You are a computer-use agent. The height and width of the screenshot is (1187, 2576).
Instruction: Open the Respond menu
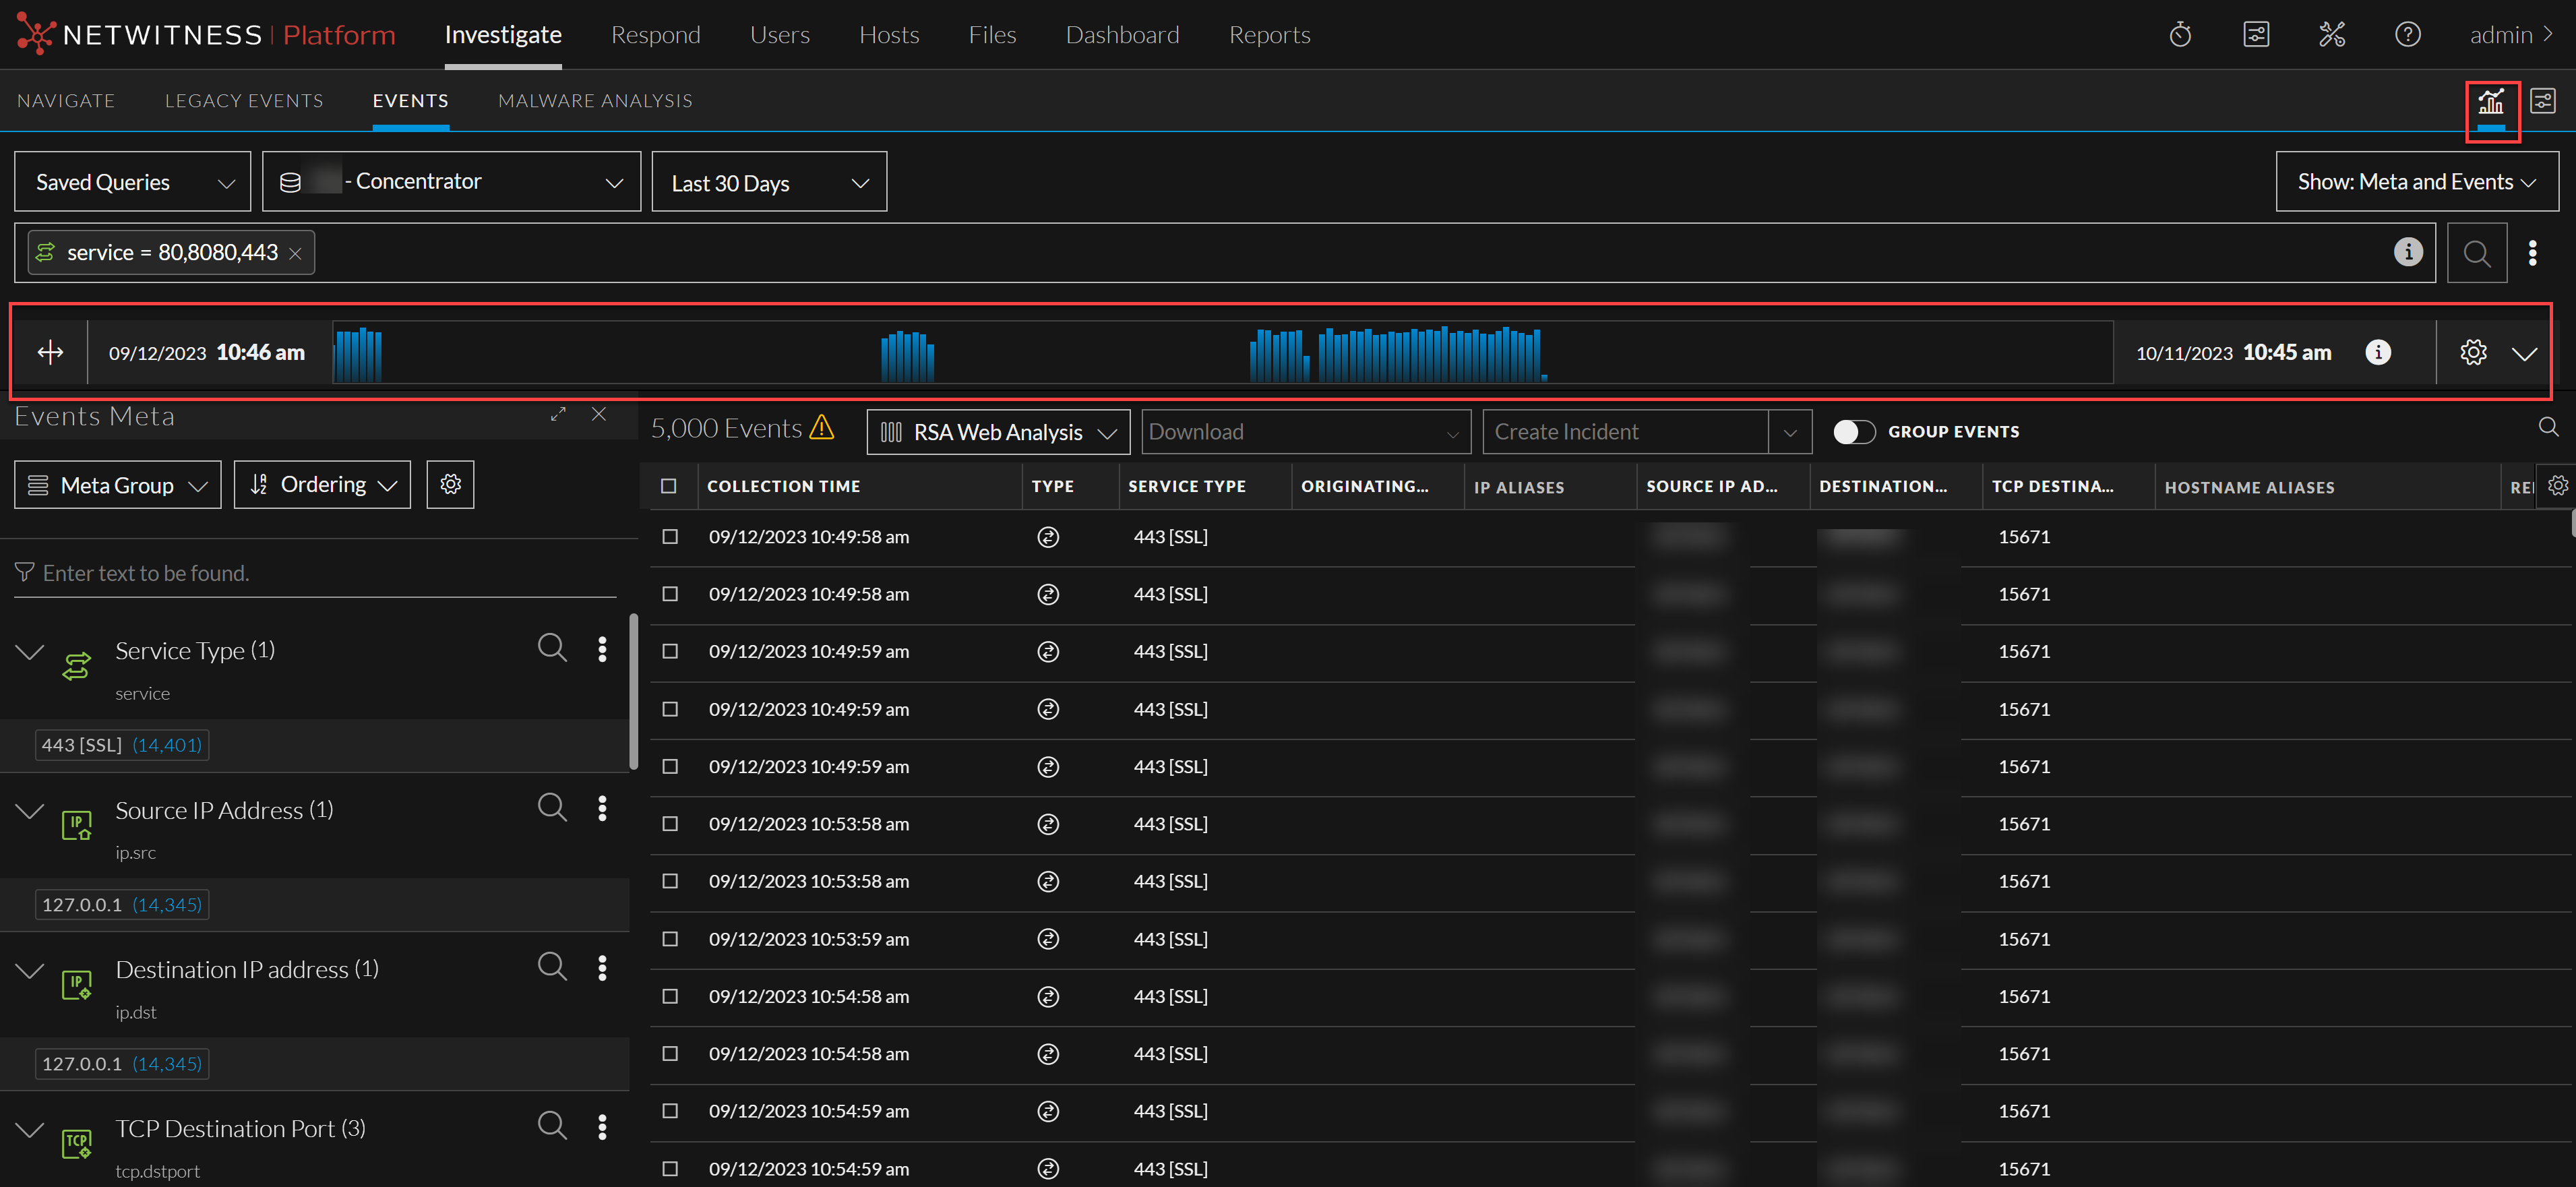(x=655, y=35)
